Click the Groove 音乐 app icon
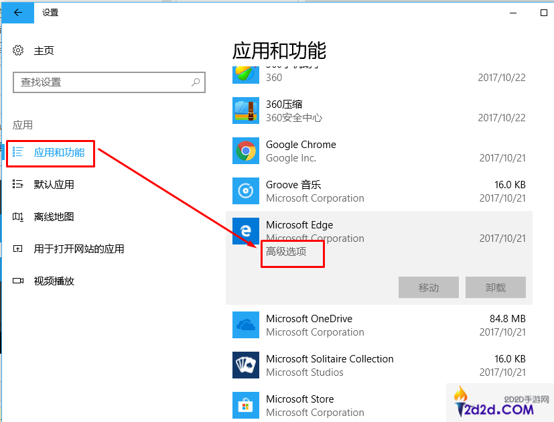Viewport: 554px width, 422px height. coord(245,192)
